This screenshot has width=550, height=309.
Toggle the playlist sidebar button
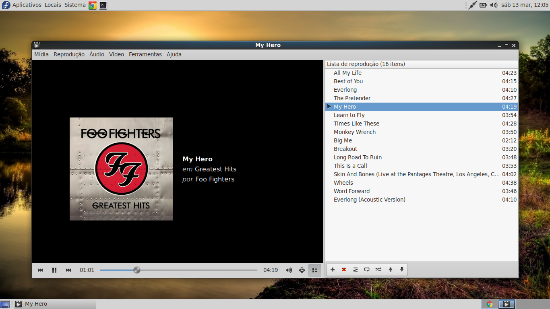coord(315,270)
